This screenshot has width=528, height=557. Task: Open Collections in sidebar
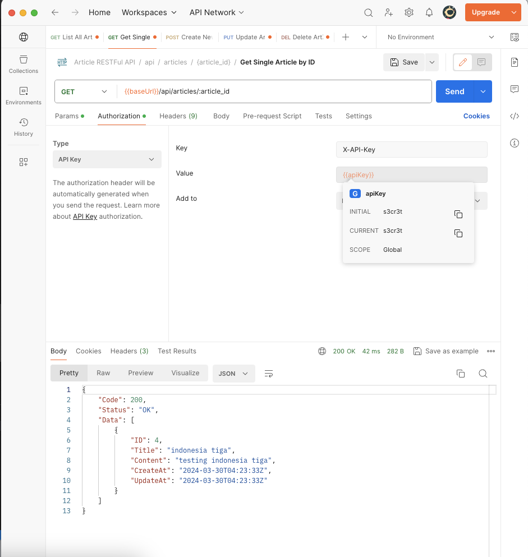[x=24, y=65]
